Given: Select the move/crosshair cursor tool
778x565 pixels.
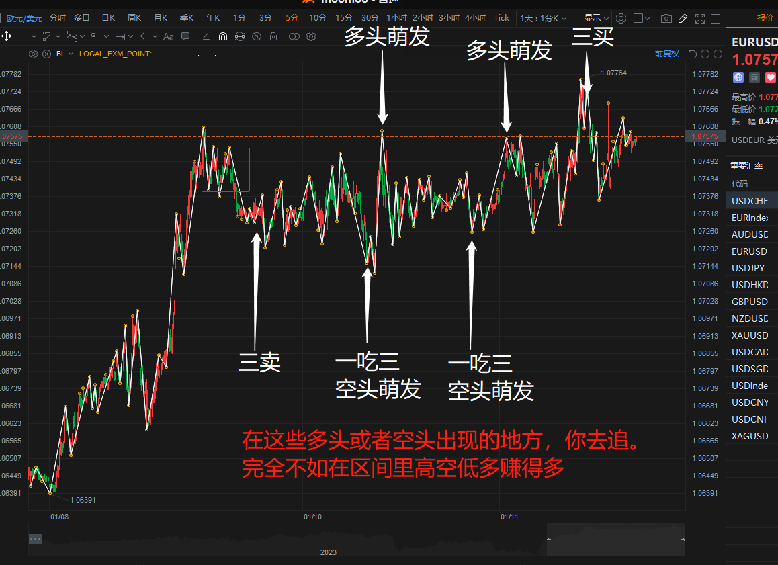Looking at the screenshot, I should 7,36.
